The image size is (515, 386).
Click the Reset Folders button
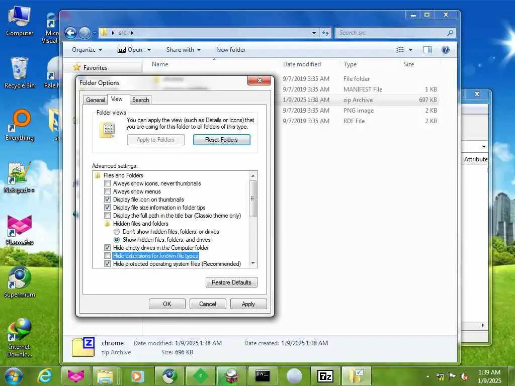(221, 140)
